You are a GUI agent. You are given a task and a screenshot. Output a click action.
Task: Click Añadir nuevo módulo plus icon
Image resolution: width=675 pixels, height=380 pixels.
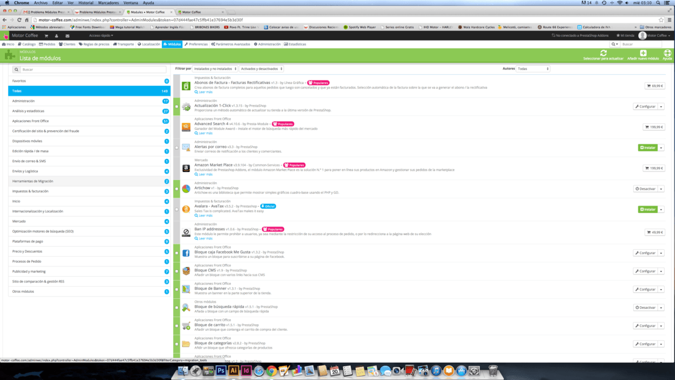[642, 53]
